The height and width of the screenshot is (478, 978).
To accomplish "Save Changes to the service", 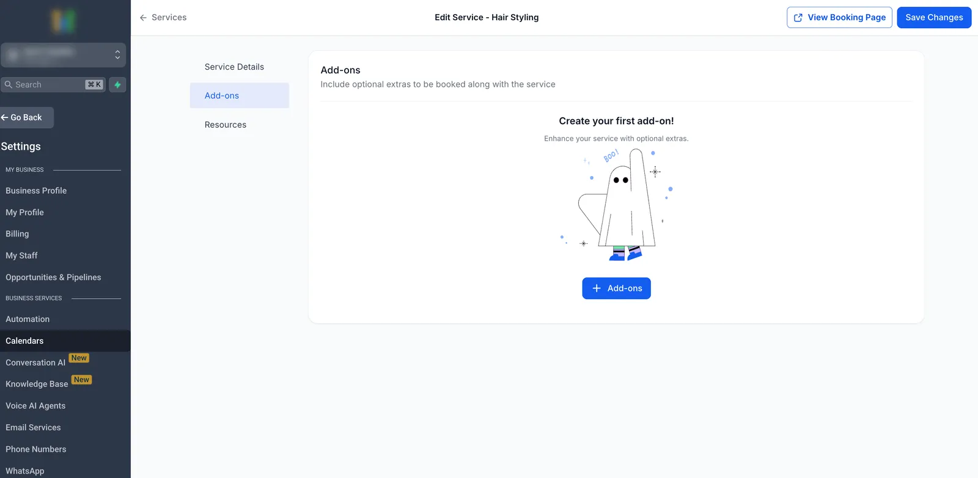I will (x=934, y=18).
